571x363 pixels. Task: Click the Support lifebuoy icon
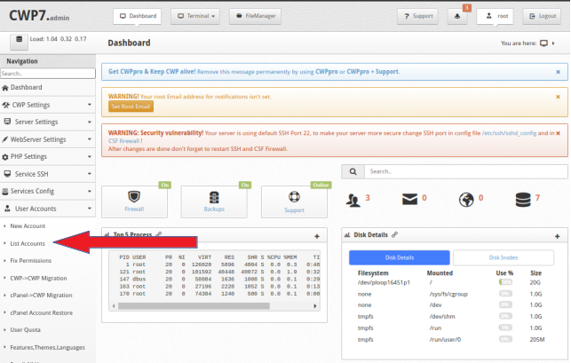(294, 197)
